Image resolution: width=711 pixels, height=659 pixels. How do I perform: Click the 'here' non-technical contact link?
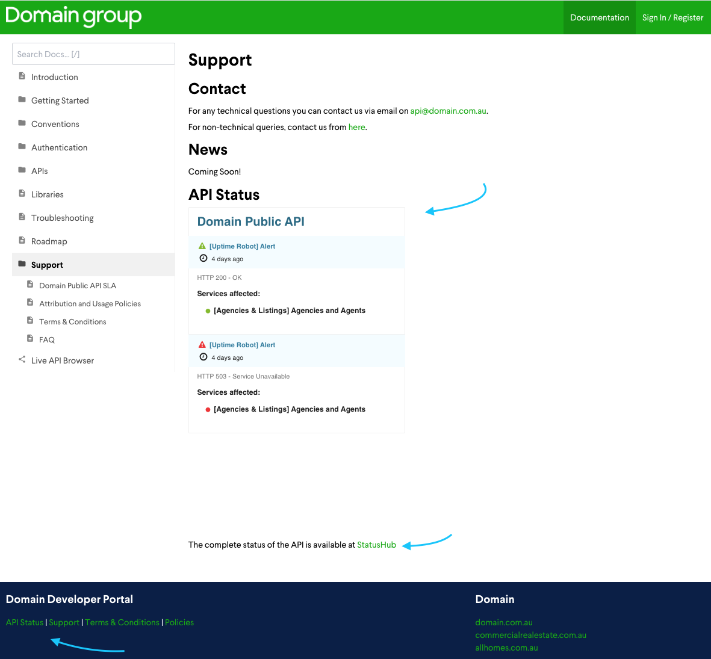point(356,128)
